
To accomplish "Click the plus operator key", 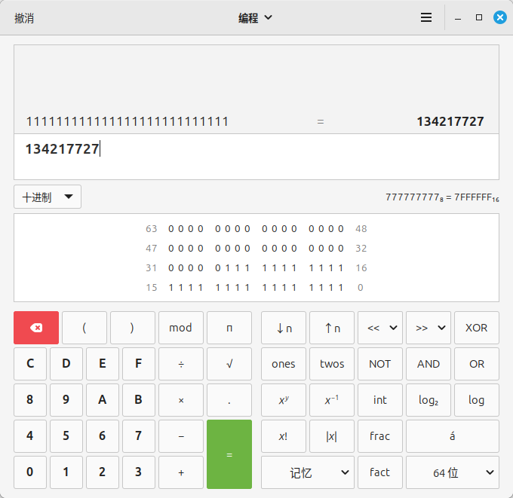I will click(181, 472).
